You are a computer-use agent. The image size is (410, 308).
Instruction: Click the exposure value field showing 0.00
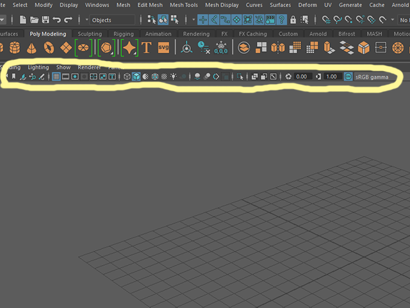(x=303, y=76)
